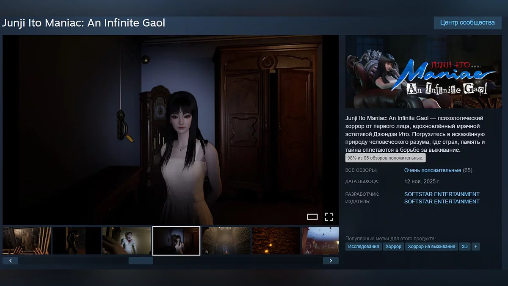Click the release date 12 ноя. 2025 г.
Image resolution: width=508 pixels, height=286 pixels.
click(x=422, y=181)
